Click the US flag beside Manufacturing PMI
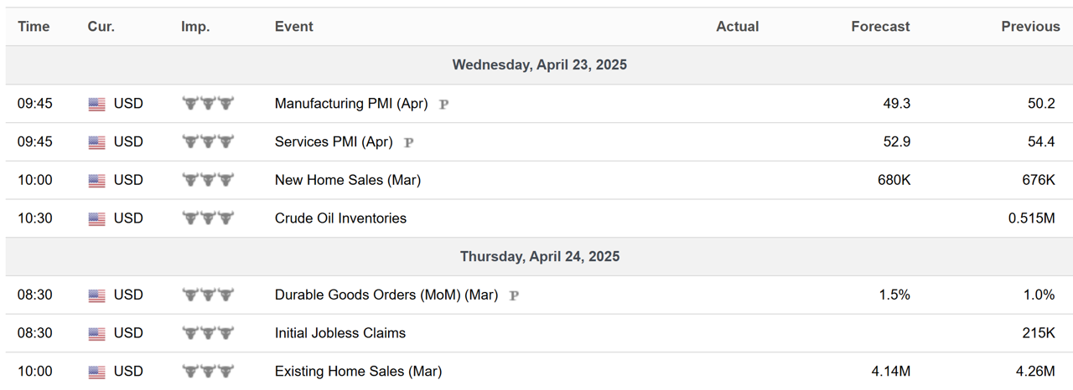 point(97,105)
